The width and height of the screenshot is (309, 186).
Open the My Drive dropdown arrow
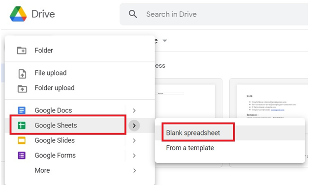[165, 41]
